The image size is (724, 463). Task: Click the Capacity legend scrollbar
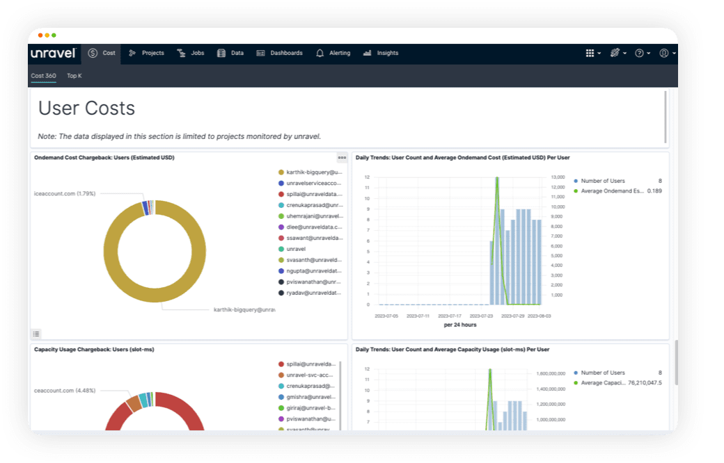point(340,396)
